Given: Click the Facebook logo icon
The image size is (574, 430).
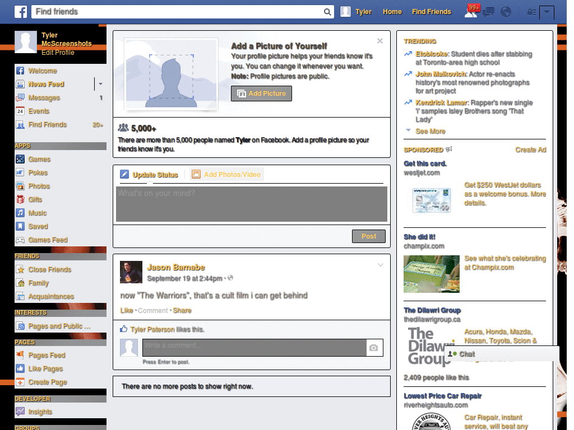Looking at the screenshot, I should 21,12.
